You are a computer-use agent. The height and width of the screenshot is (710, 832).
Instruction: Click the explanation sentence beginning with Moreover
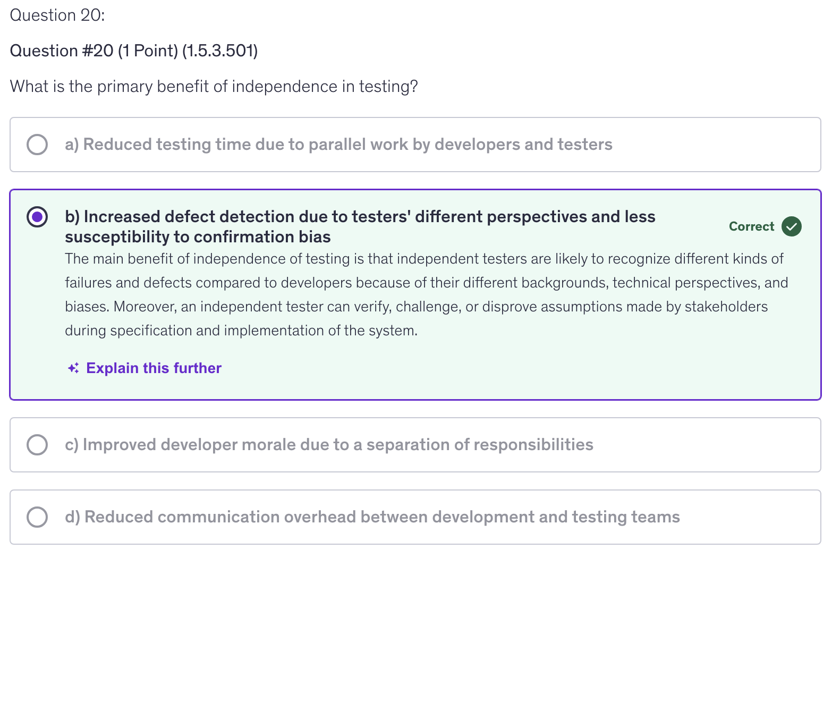440,307
